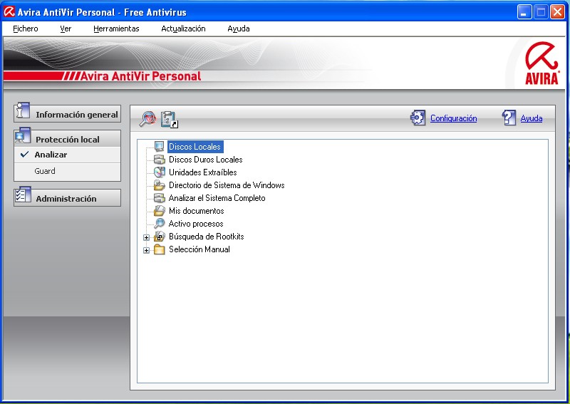Screen dimensions: 570x404
Task: Click the Mis documentos folder icon
Action: [x=159, y=210]
